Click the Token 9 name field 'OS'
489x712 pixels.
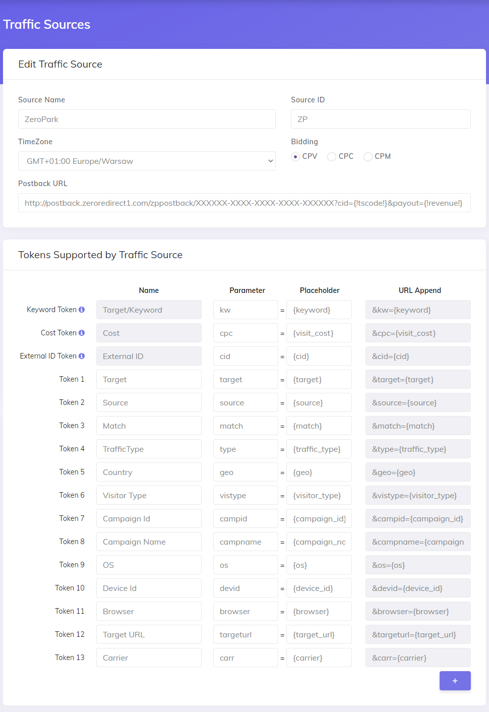click(149, 565)
